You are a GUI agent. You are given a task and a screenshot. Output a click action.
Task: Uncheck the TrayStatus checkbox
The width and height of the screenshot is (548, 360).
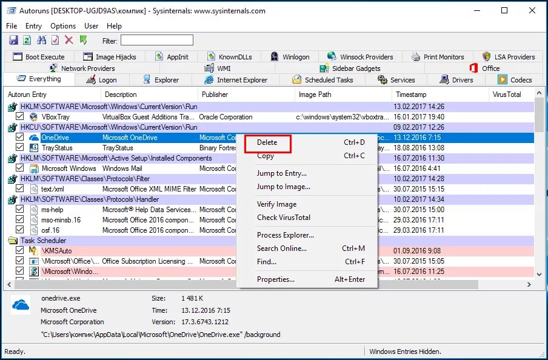point(19,147)
